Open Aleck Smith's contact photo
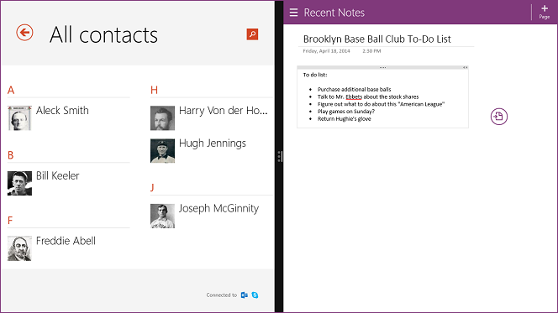The image size is (558, 313). [x=19, y=118]
